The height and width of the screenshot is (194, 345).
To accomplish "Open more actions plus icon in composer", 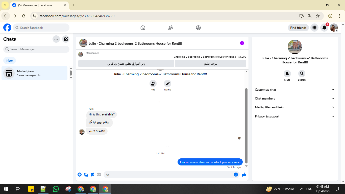I will [x=80, y=175].
